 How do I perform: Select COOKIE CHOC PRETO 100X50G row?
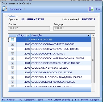[50, 54]
